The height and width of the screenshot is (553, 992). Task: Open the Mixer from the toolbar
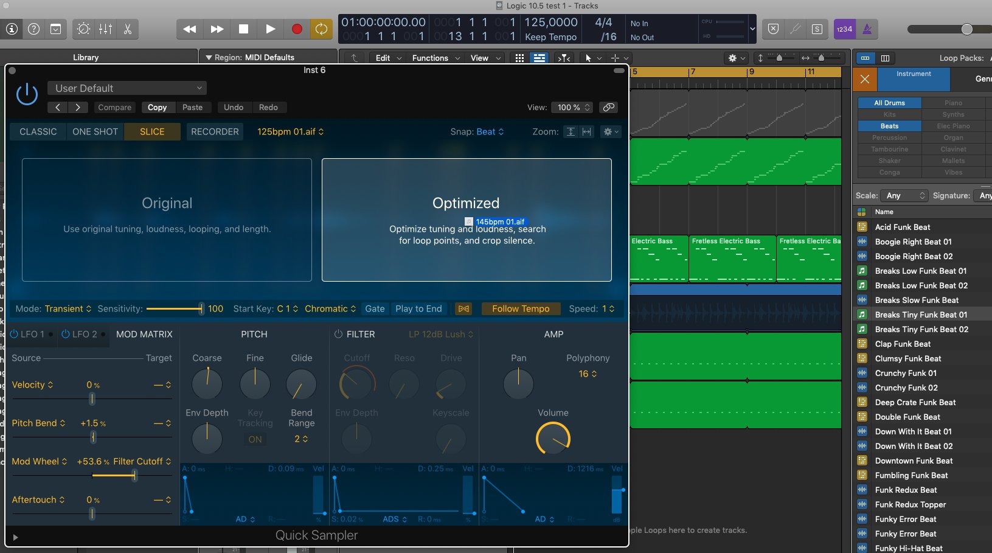point(105,29)
